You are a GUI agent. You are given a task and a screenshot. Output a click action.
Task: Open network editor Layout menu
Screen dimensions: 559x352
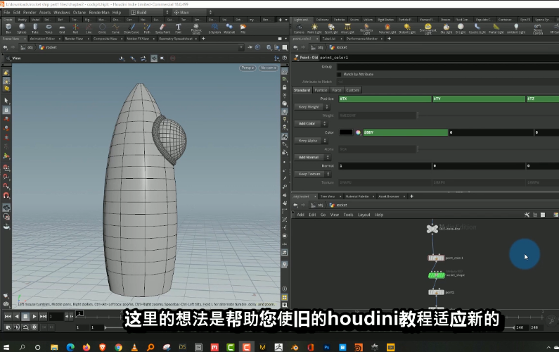pos(364,215)
